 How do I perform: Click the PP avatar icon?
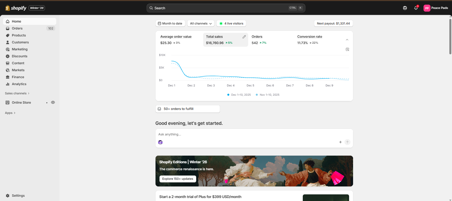coord(427,8)
